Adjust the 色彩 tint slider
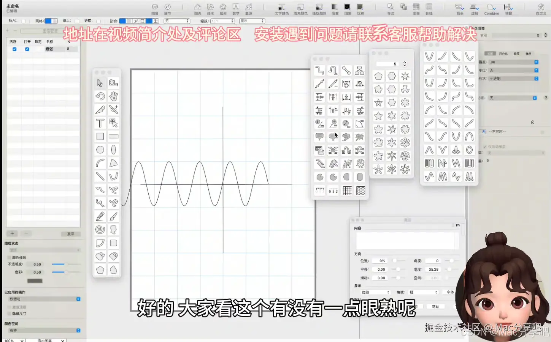The height and width of the screenshot is (342, 551). coord(66,272)
